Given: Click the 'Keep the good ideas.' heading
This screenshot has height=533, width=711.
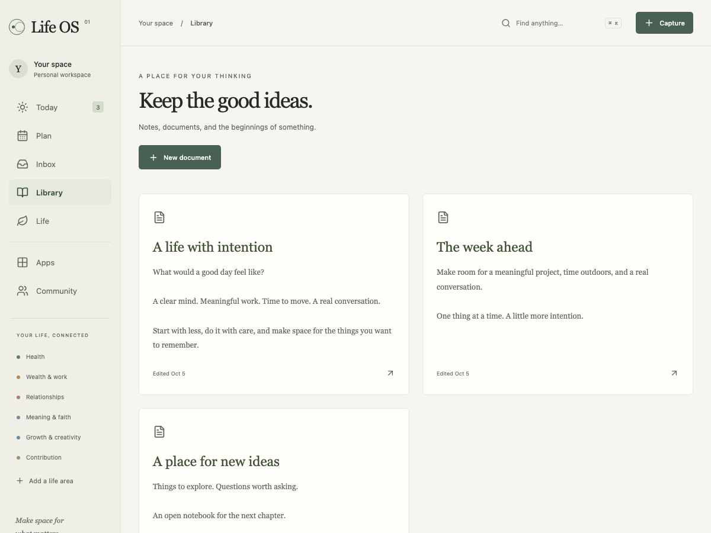Looking at the screenshot, I should 225,101.
